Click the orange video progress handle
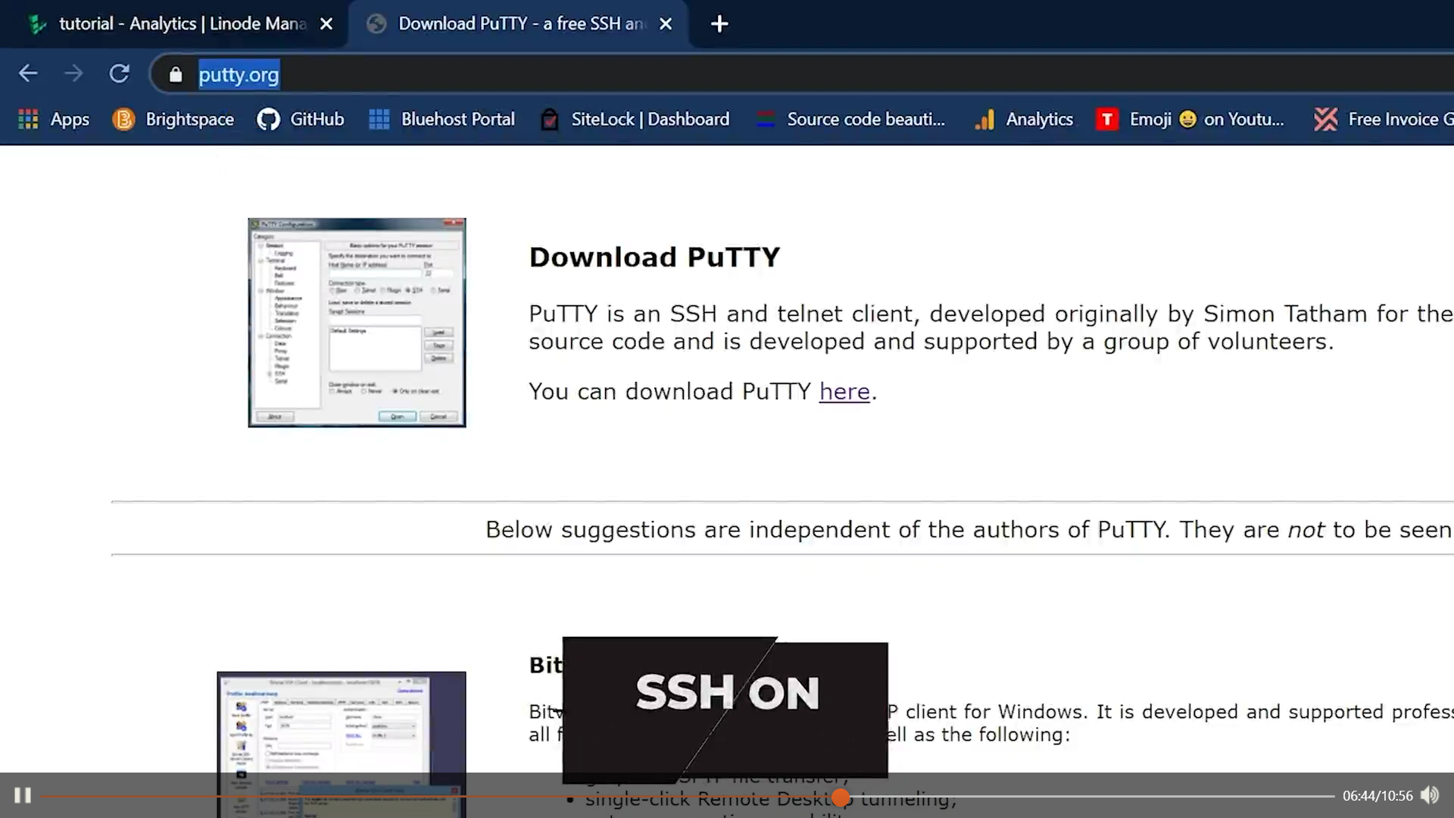The image size is (1454, 818). coord(841,797)
